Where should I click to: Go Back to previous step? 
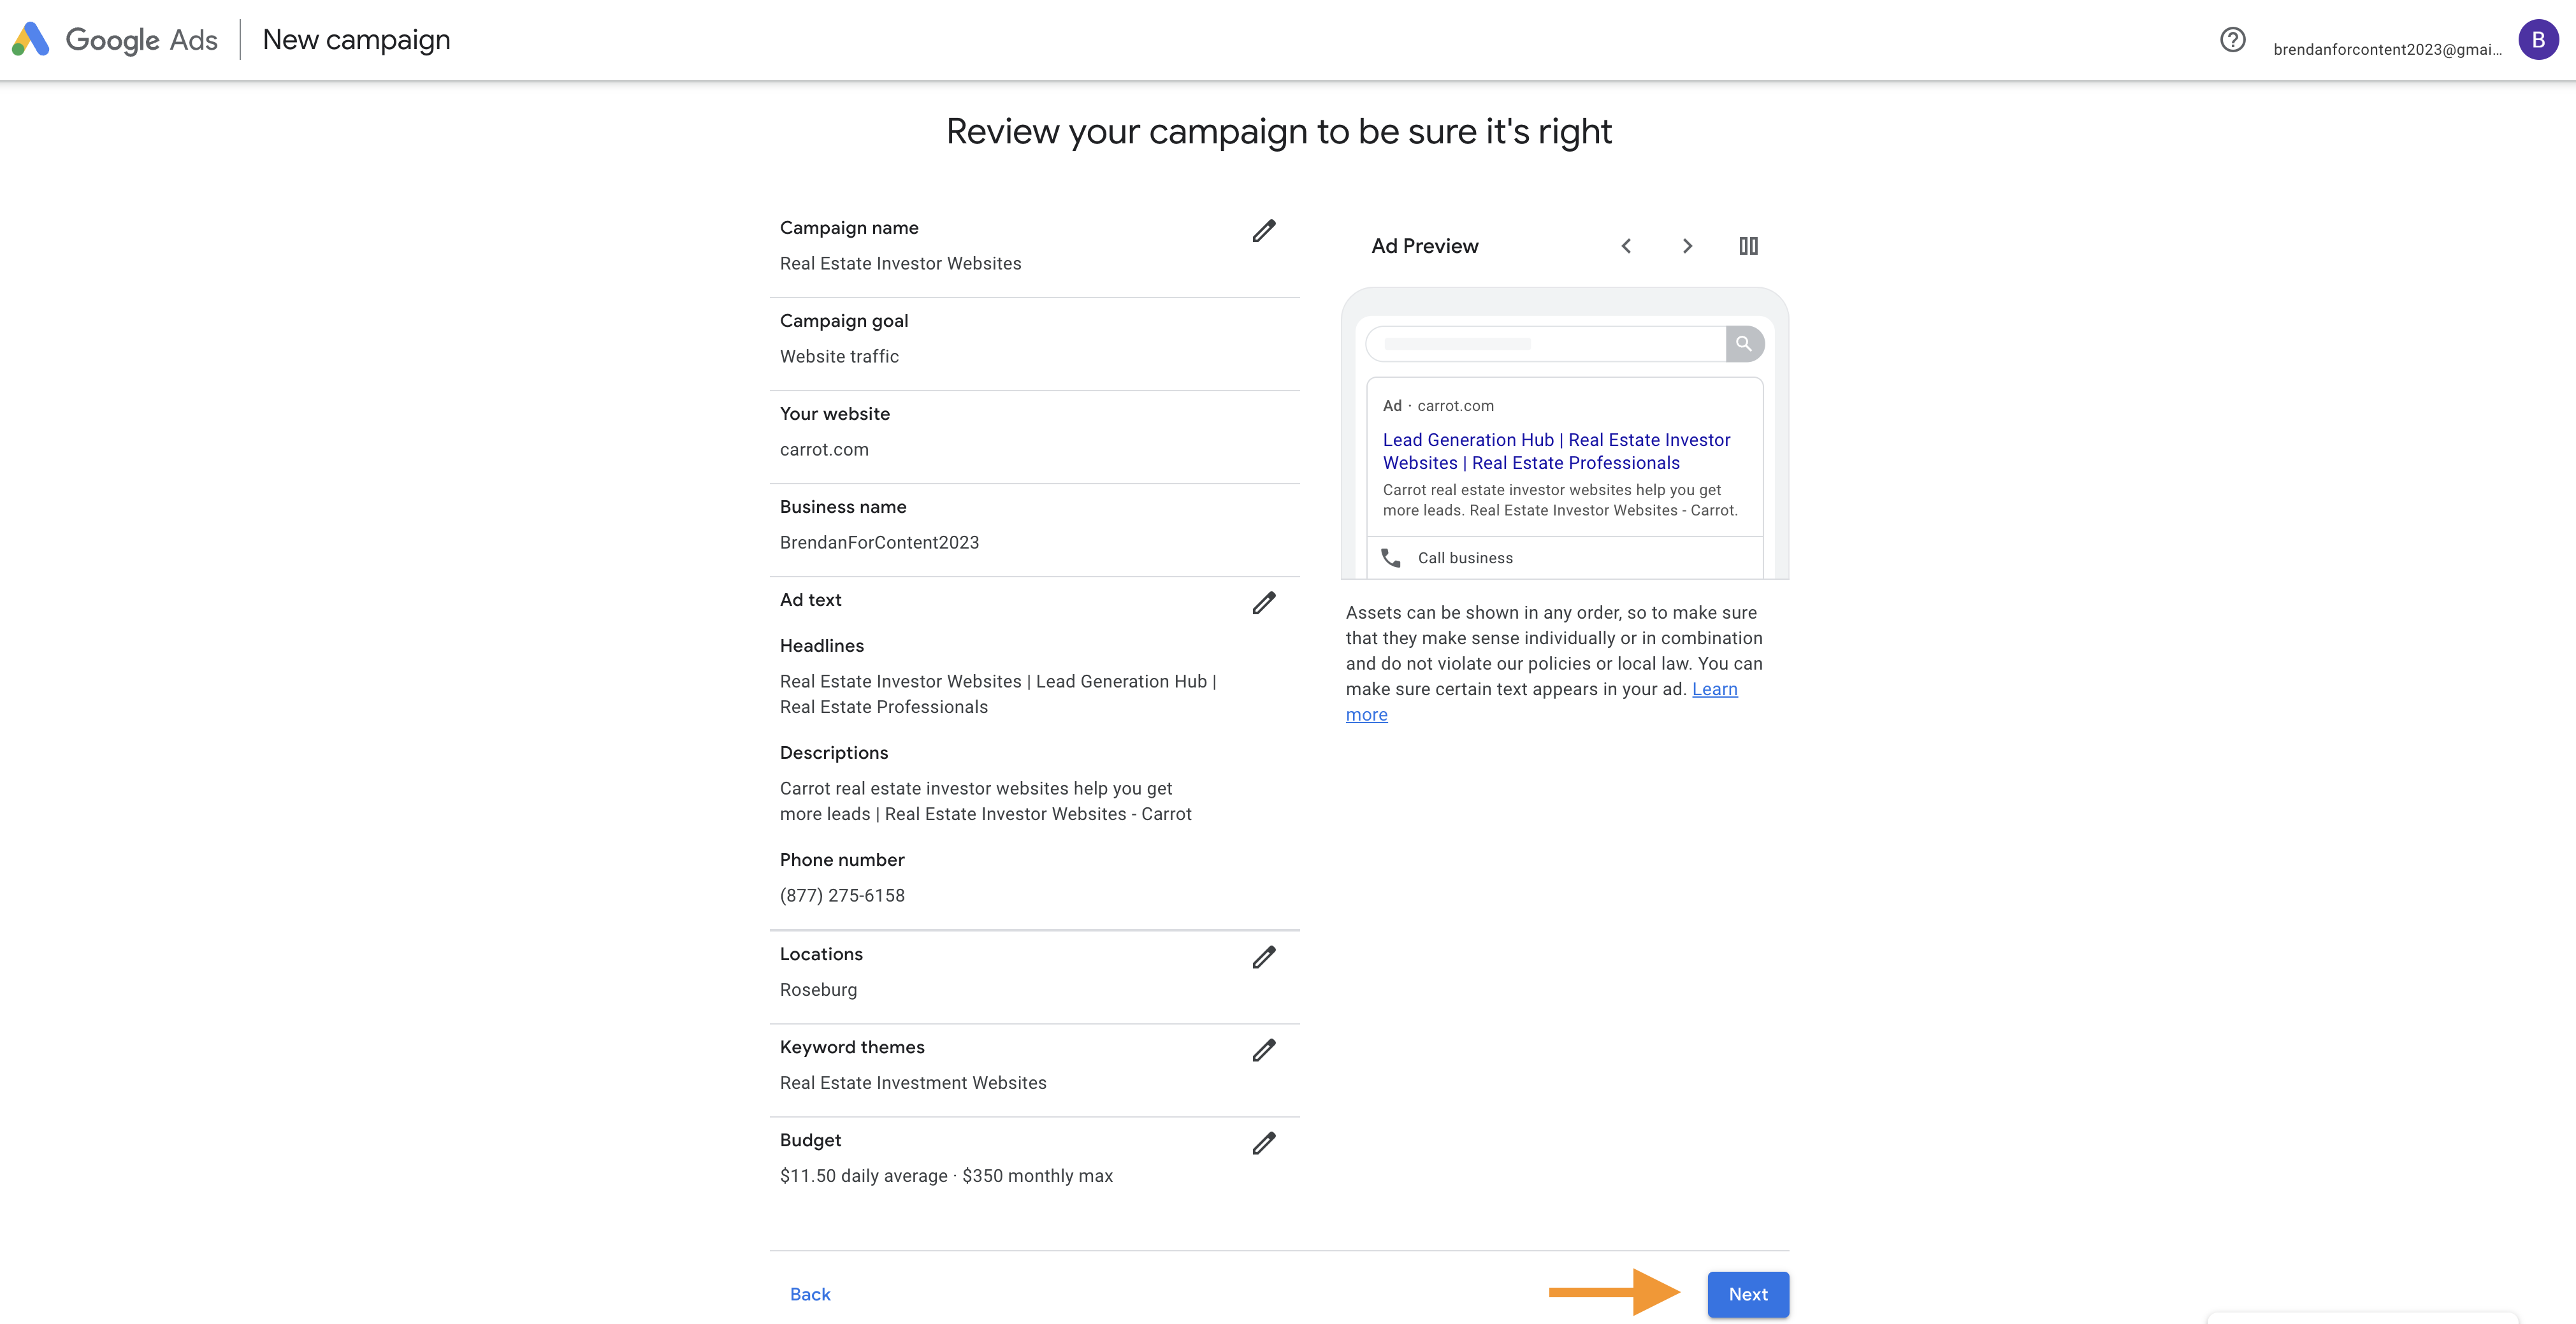tap(810, 1294)
